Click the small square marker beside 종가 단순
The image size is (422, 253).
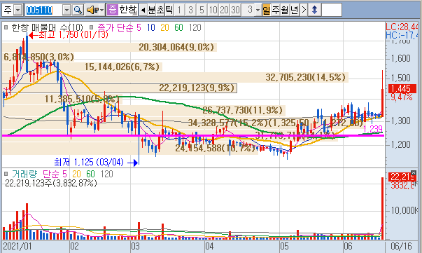click(x=91, y=27)
